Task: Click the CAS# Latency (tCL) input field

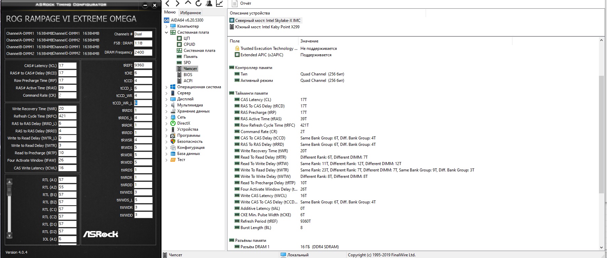Action: point(67,66)
